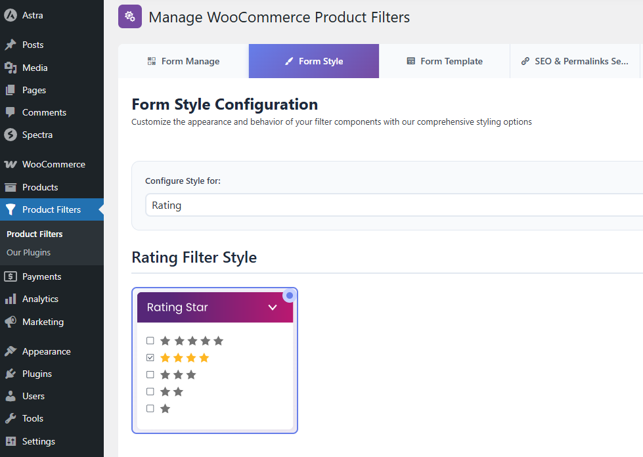Viewport: 643px width, 457px height.
Task: Click the Tools wrench icon
Action: (x=11, y=418)
